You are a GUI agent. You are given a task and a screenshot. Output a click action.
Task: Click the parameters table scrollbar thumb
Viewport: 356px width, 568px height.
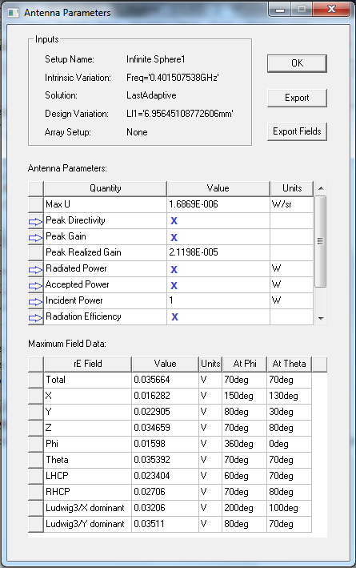321,241
